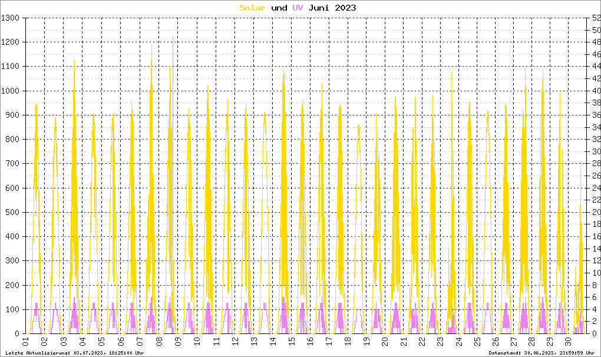
Task: Click "Juni 2023" in the chart title
Action: pyautogui.click(x=332, y=8)
